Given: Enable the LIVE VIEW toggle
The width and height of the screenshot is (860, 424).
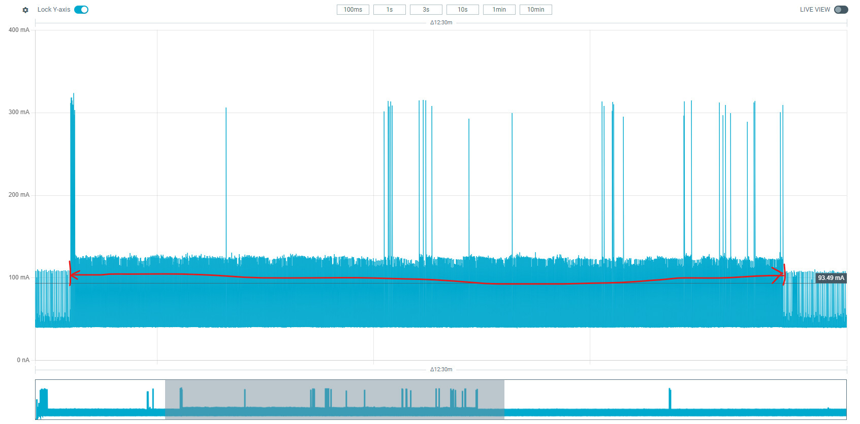Looking at the screenshot, I should [841, 10].
